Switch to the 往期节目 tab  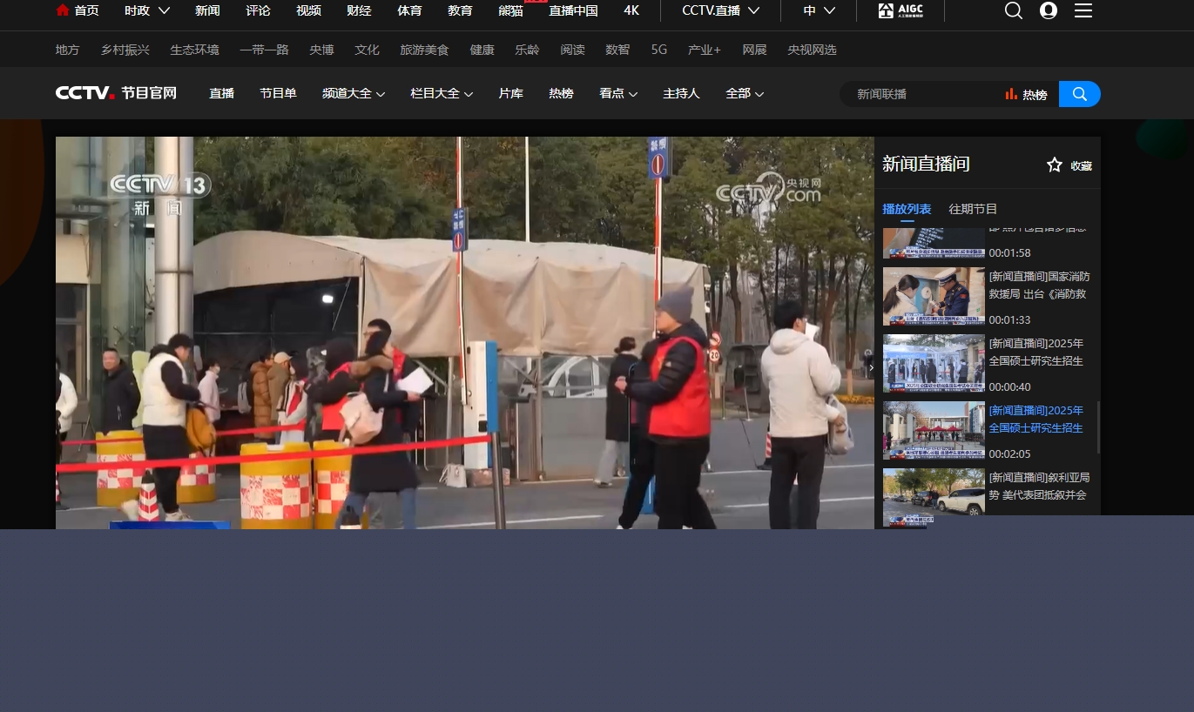[973, 209]
